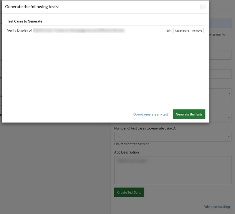Click input field just below 'uires user to' text

tap(220, 55)
